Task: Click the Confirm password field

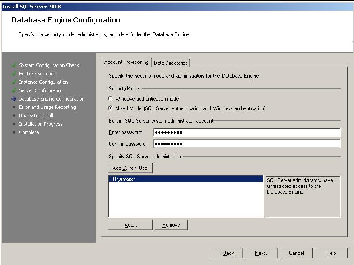Action: tap(247, 144)
